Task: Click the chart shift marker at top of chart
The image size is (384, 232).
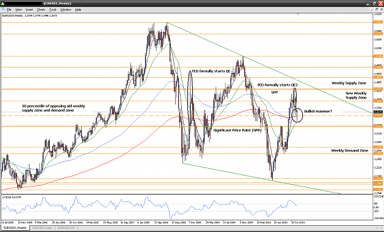Action: coord(298,15)
